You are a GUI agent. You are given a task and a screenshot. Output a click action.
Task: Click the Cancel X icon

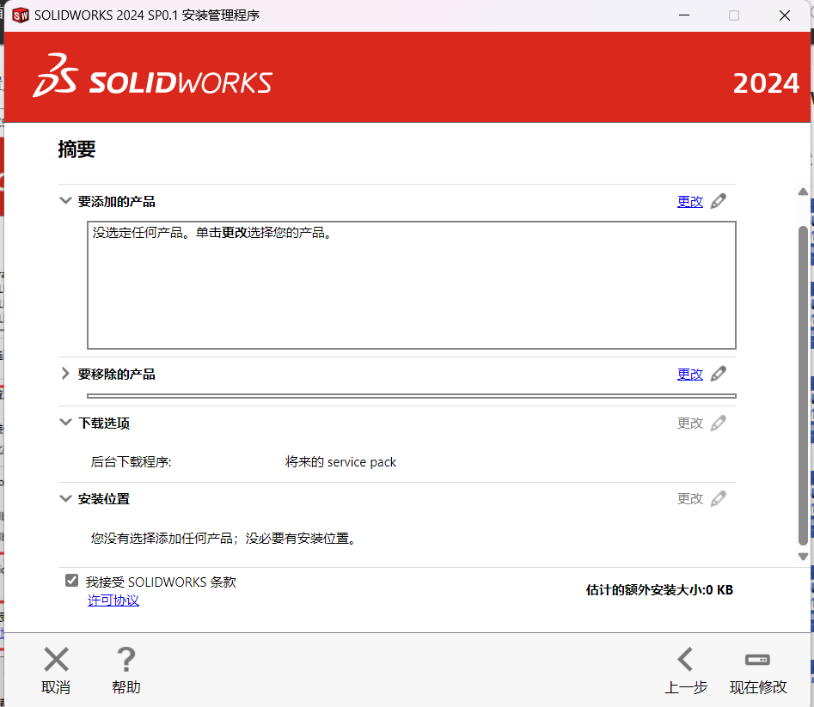tap(55, 660)
